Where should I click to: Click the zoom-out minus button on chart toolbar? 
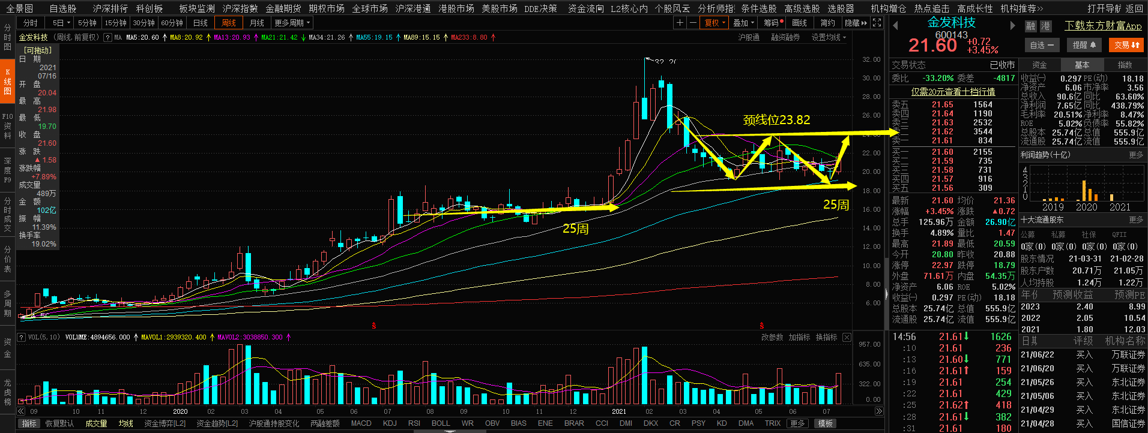(693, 23)
